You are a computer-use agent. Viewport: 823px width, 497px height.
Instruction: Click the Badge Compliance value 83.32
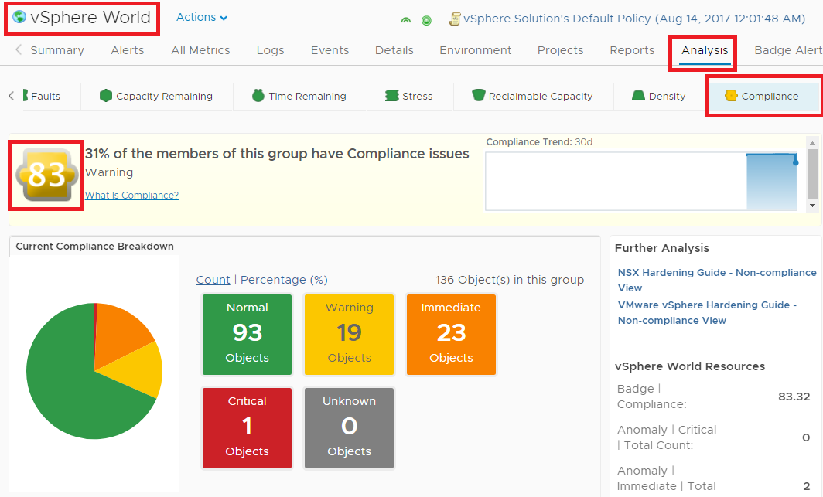[x=794, y=397]
